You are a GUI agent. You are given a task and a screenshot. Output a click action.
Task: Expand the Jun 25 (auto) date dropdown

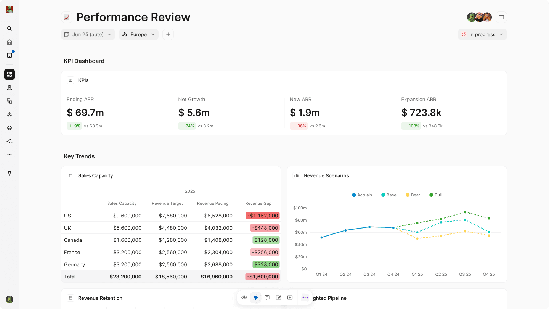pos(88,34)
